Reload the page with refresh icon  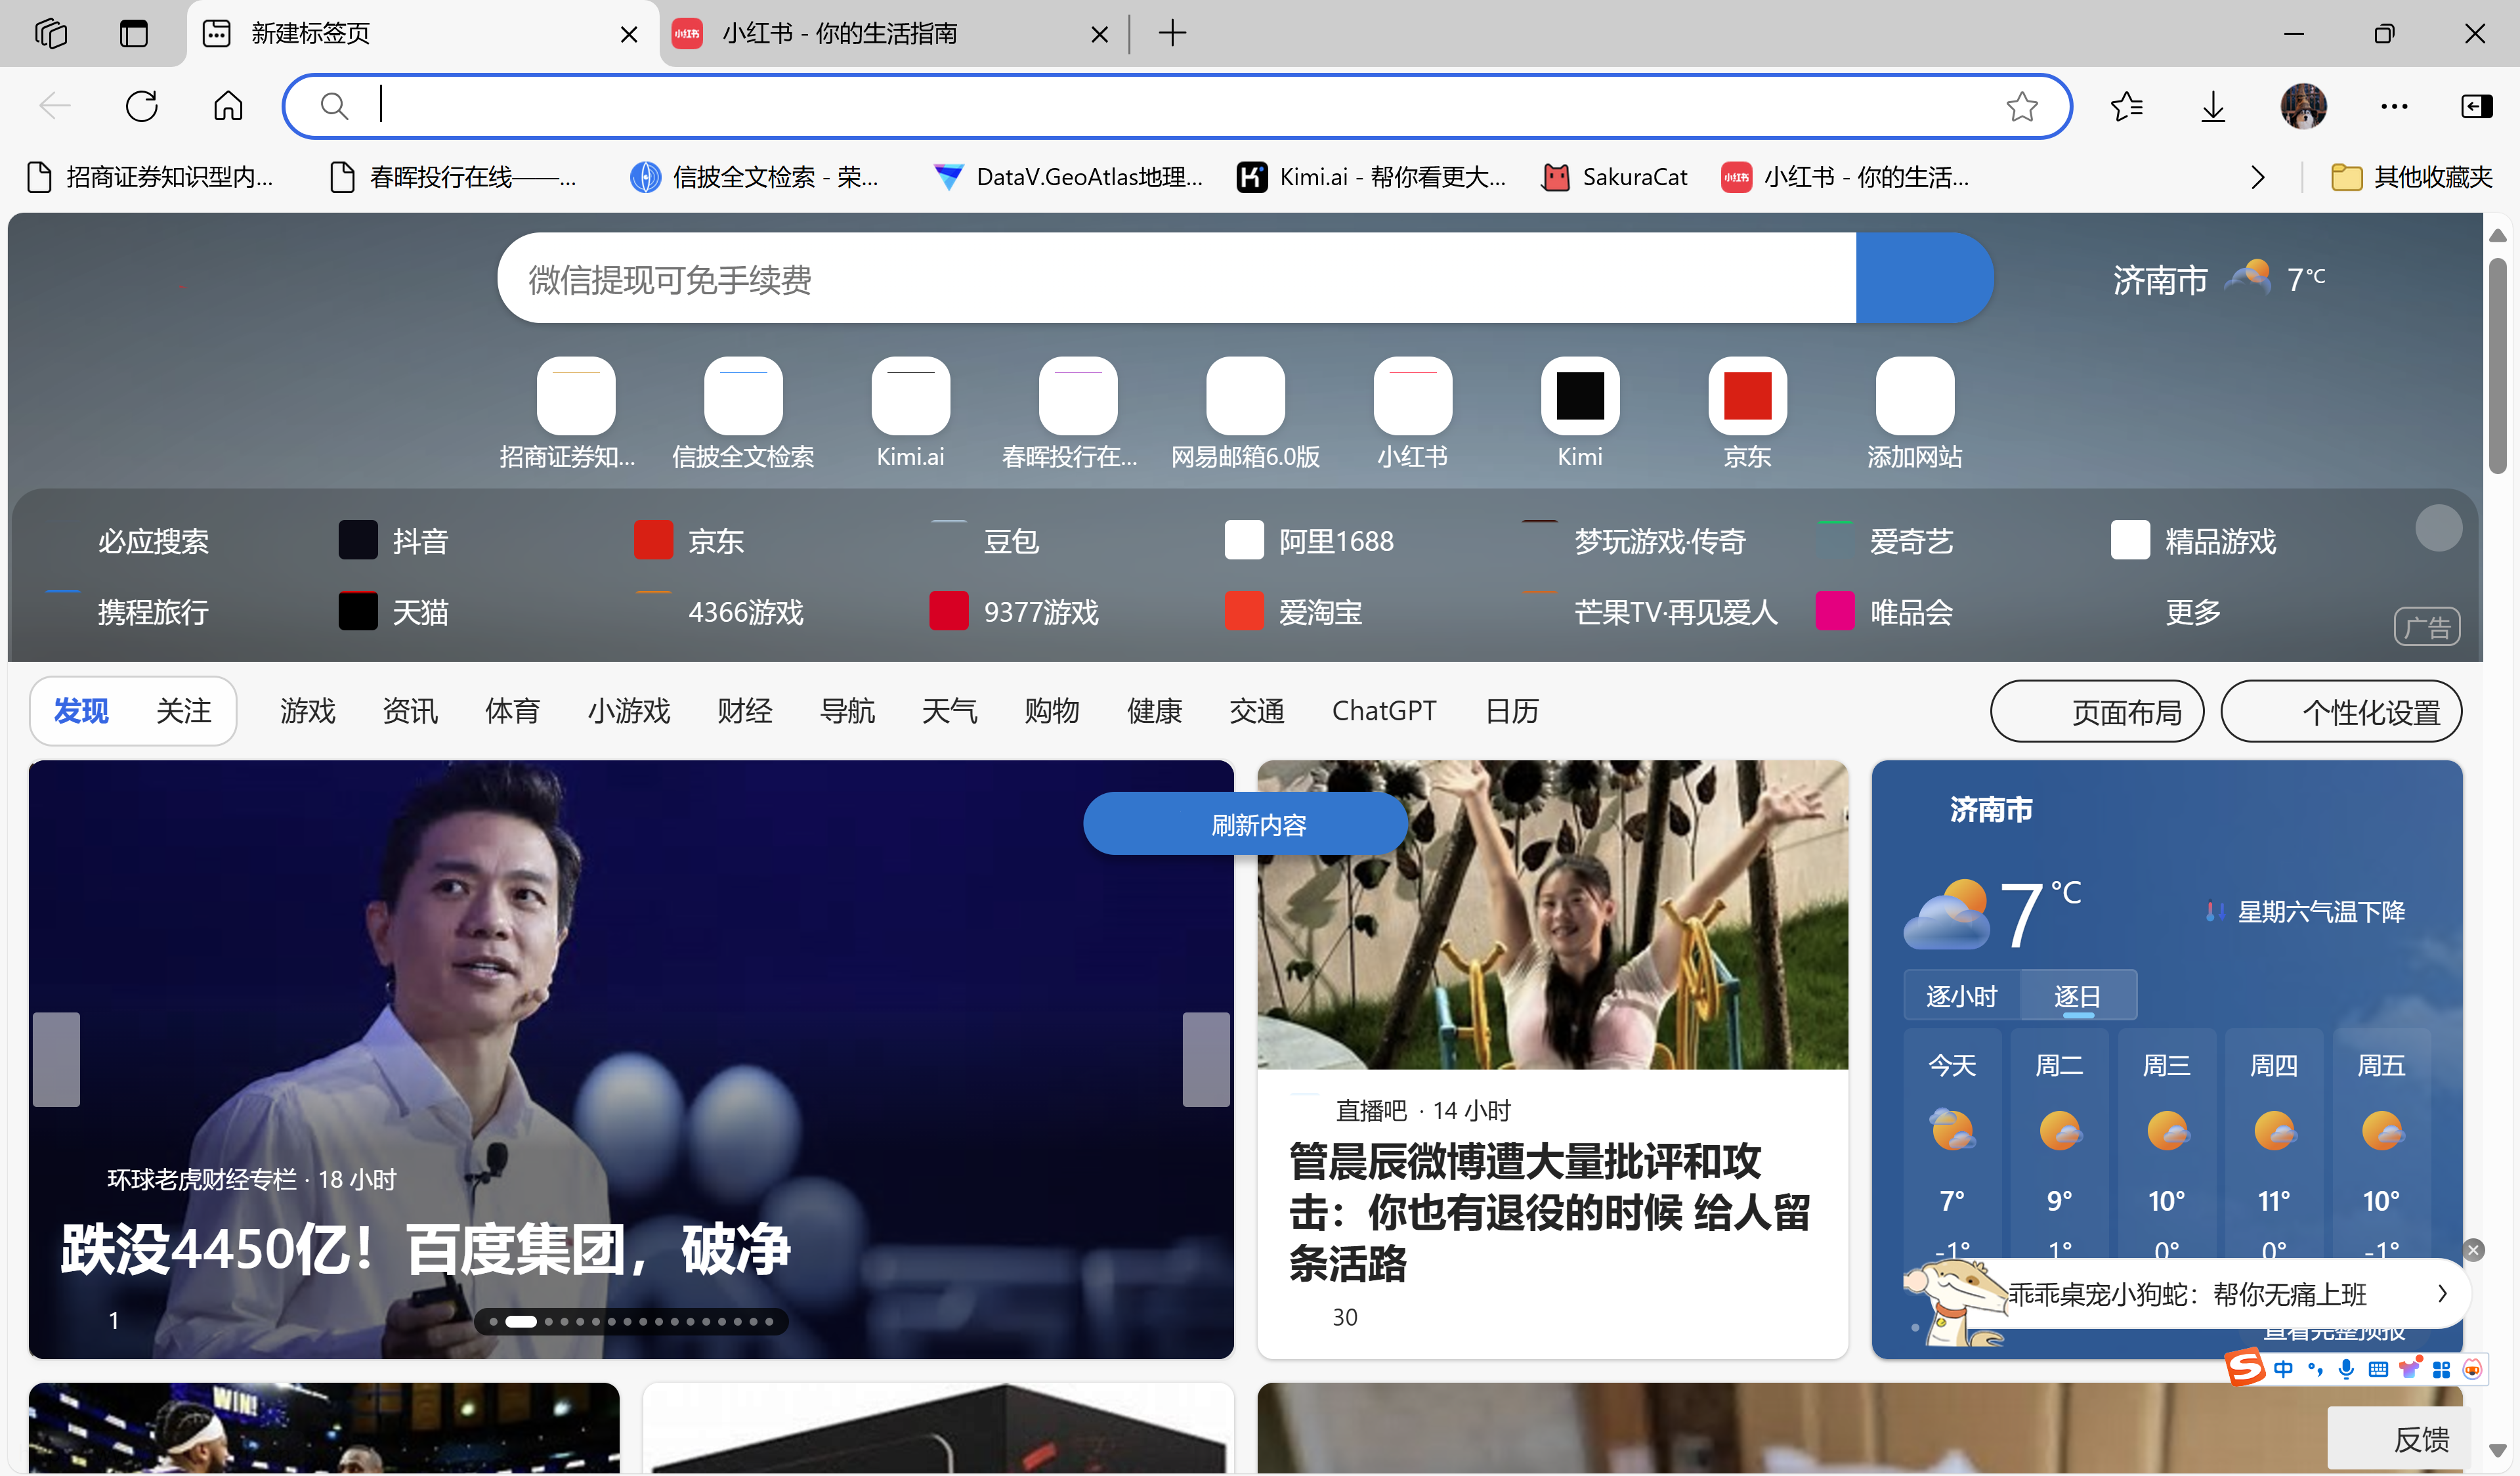tap(141, 106)
